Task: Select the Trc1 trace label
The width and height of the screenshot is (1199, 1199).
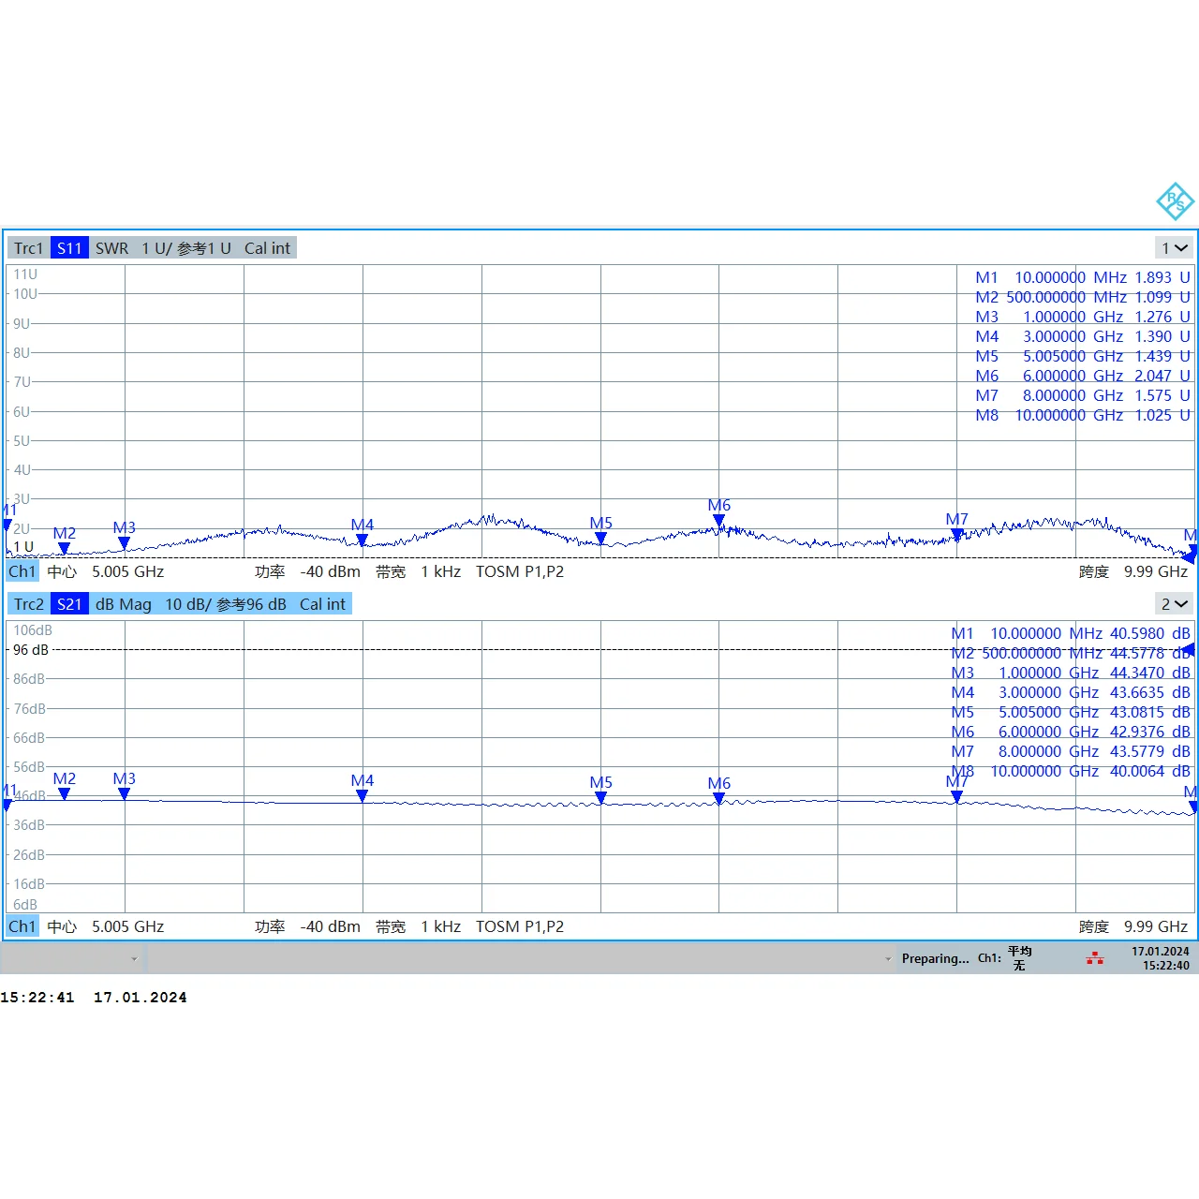Action: (x=28, y=248)
